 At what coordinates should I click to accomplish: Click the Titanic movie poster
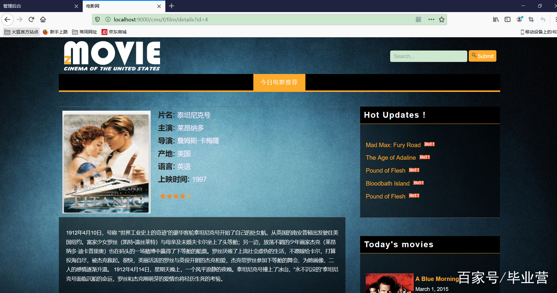tap(107, 162)
